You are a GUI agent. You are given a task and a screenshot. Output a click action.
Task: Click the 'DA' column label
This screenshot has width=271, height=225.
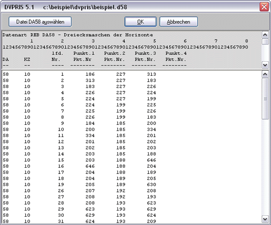coord(5,59)
